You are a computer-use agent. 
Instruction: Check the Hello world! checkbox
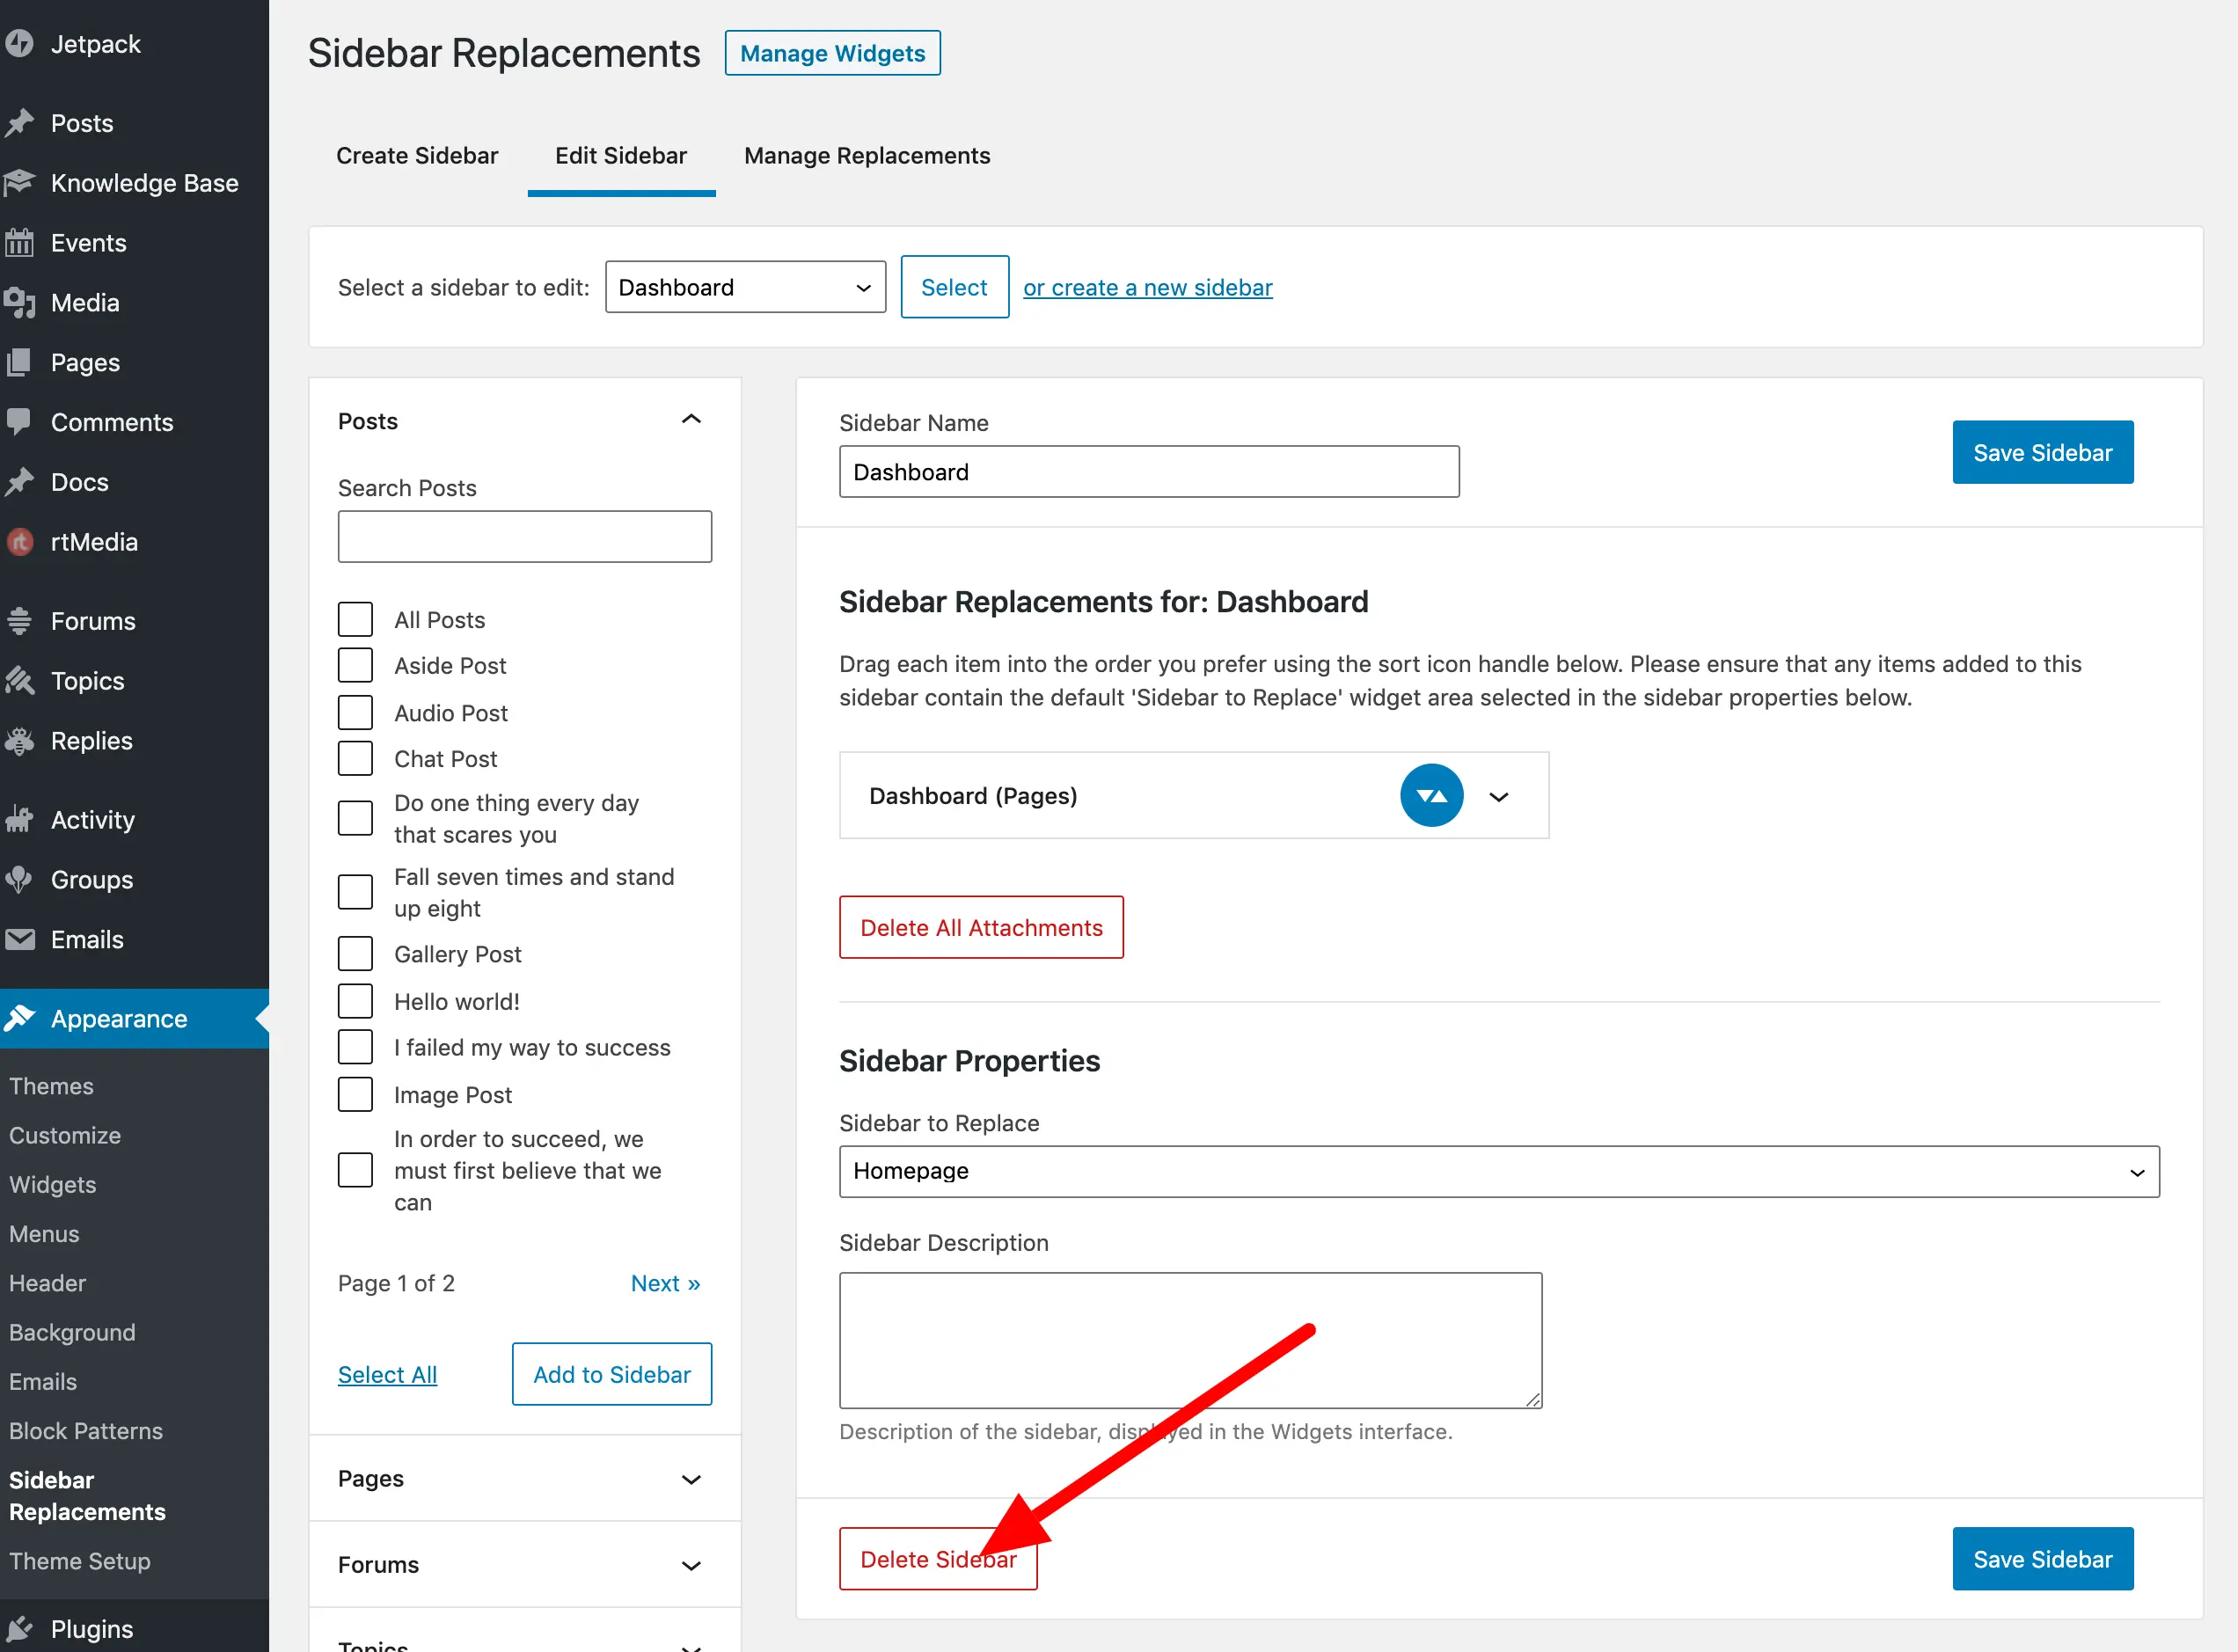tap(355, 1001)
